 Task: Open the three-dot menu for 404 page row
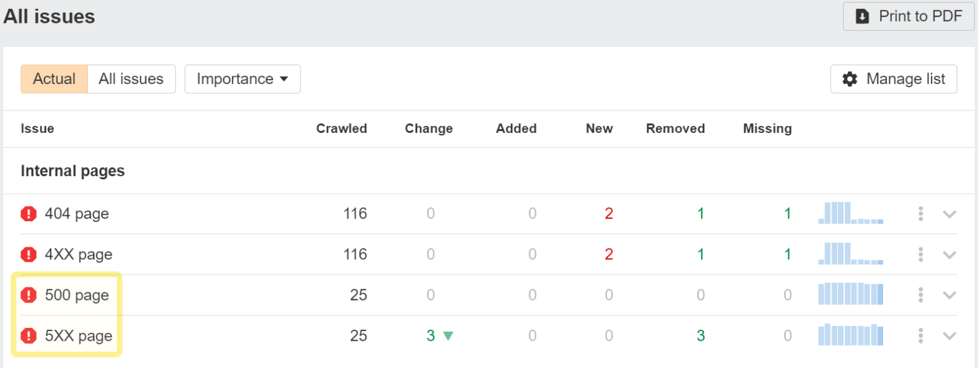pyautogui.click(x=920, y=214)
